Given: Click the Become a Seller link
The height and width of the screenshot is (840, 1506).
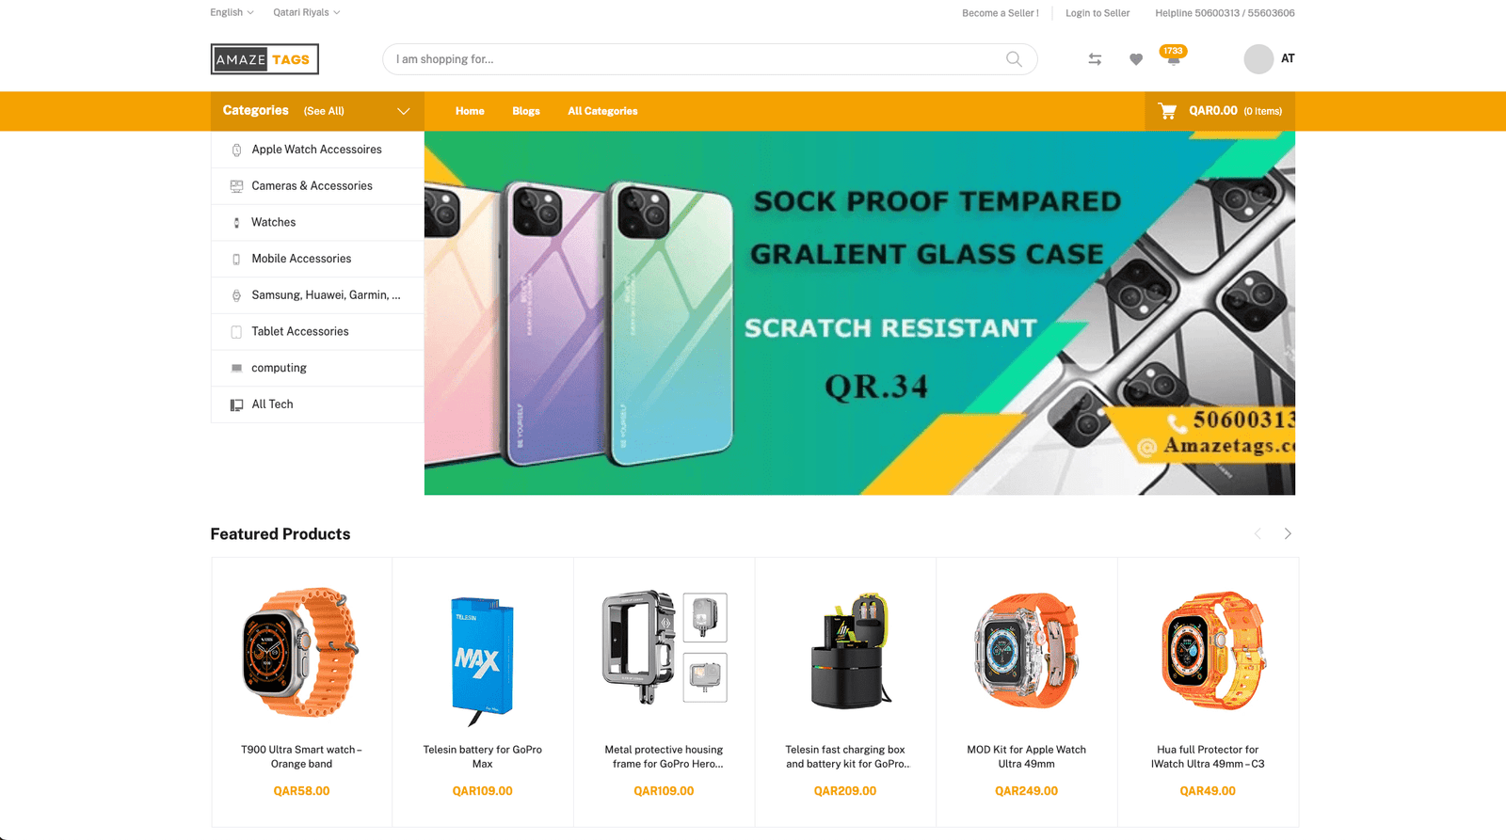Looking at the screenshot, I should [x=1001, y=13].
